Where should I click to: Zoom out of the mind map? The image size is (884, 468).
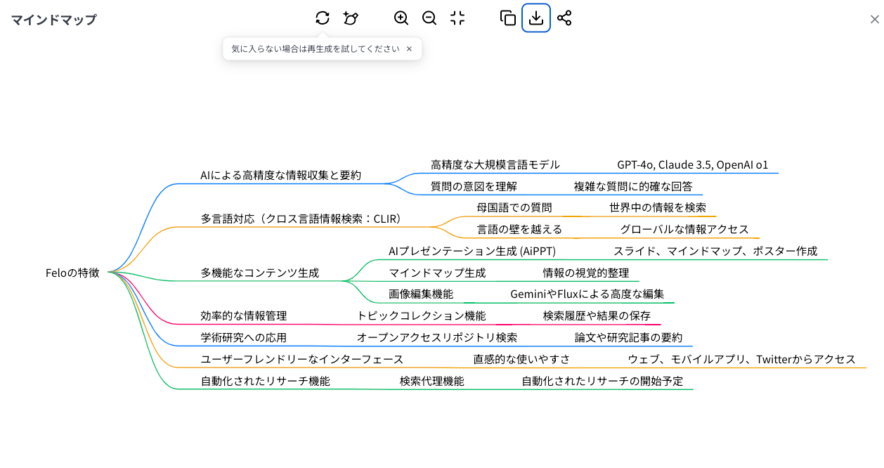click(429, 18)
